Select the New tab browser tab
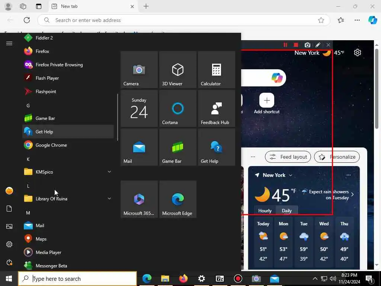The width and height of the screenshot is (381, 286). pyautogui.click(x=93, y=6)
